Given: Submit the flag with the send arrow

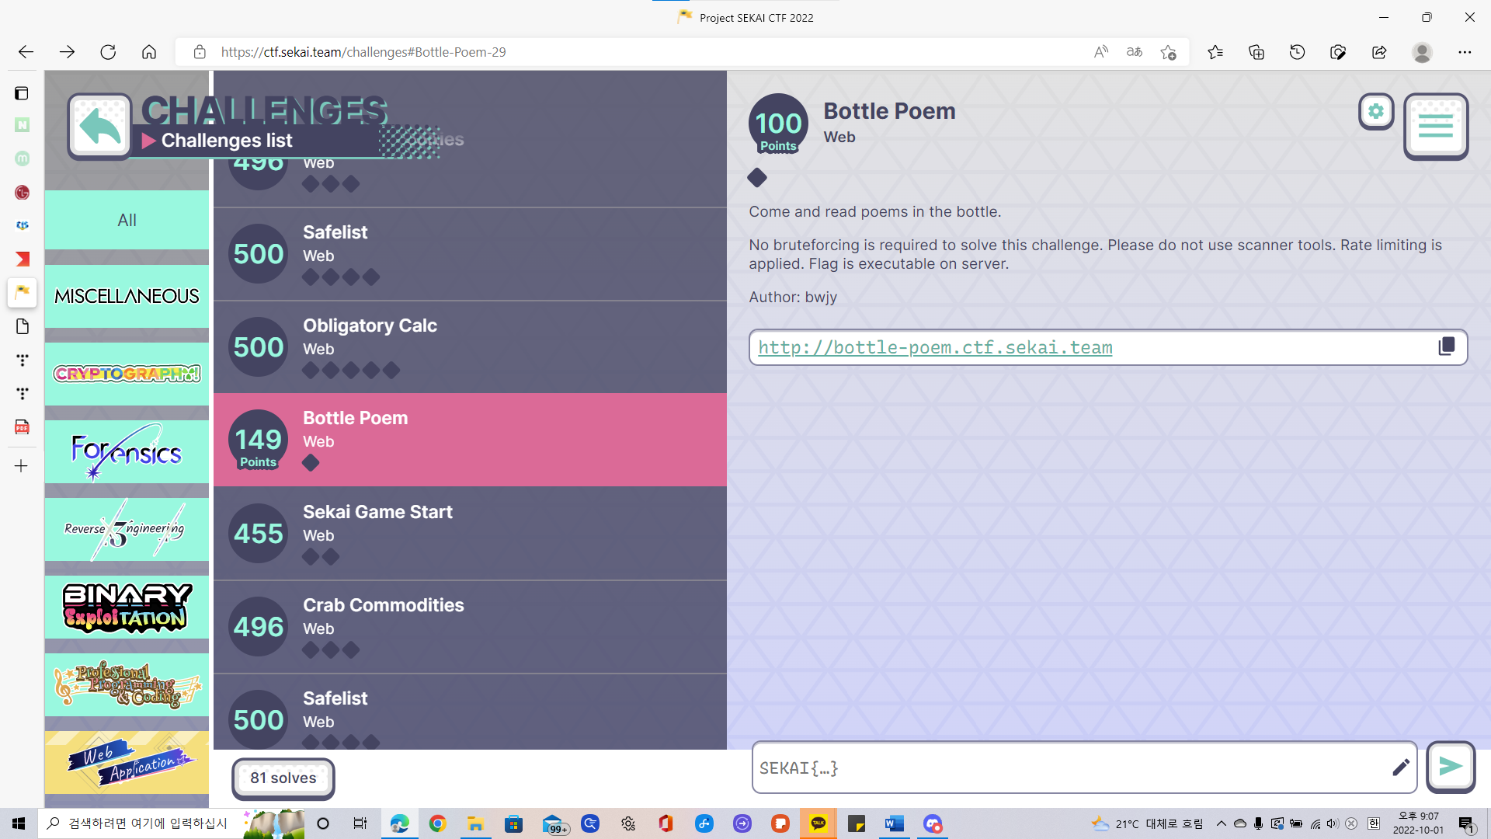Looking at the screenshot, I should point(1450,767).
